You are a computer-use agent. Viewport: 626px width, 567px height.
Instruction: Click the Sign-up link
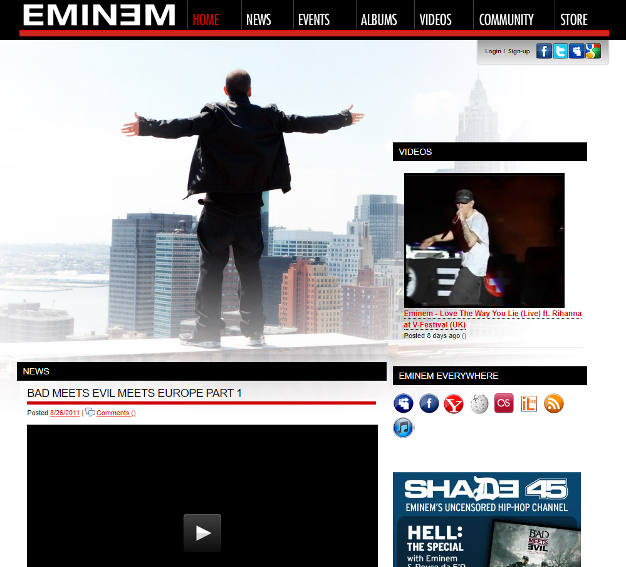pyautogui.click(x=519, y=51)
